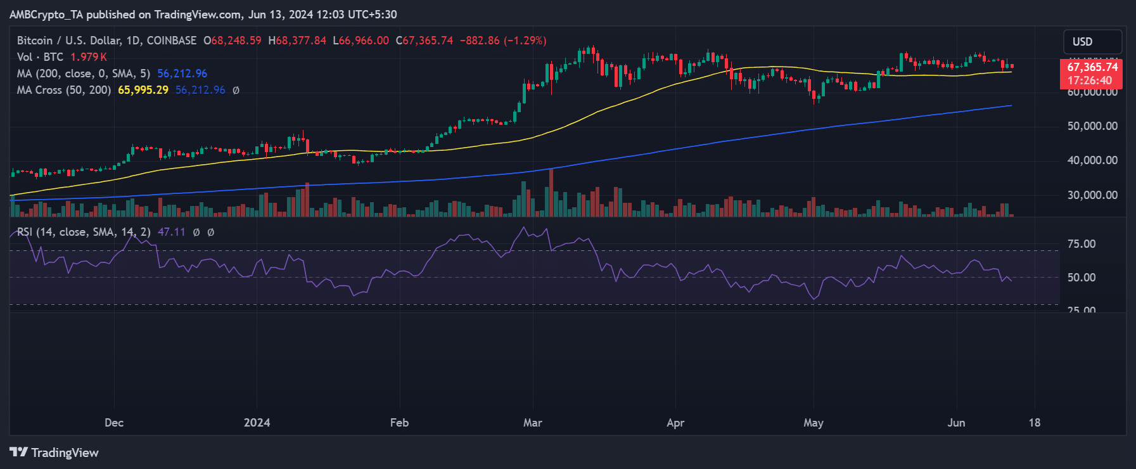Image resolution: width=1136 pixels, height=469 pixels.
Task: Click the low price L66,966.00
Action: (x=361, y=41)
